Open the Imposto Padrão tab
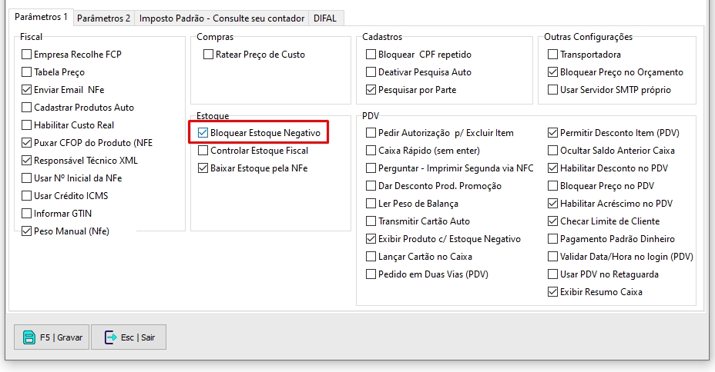Viewport: 715px width, 372px height. (221, 18)
